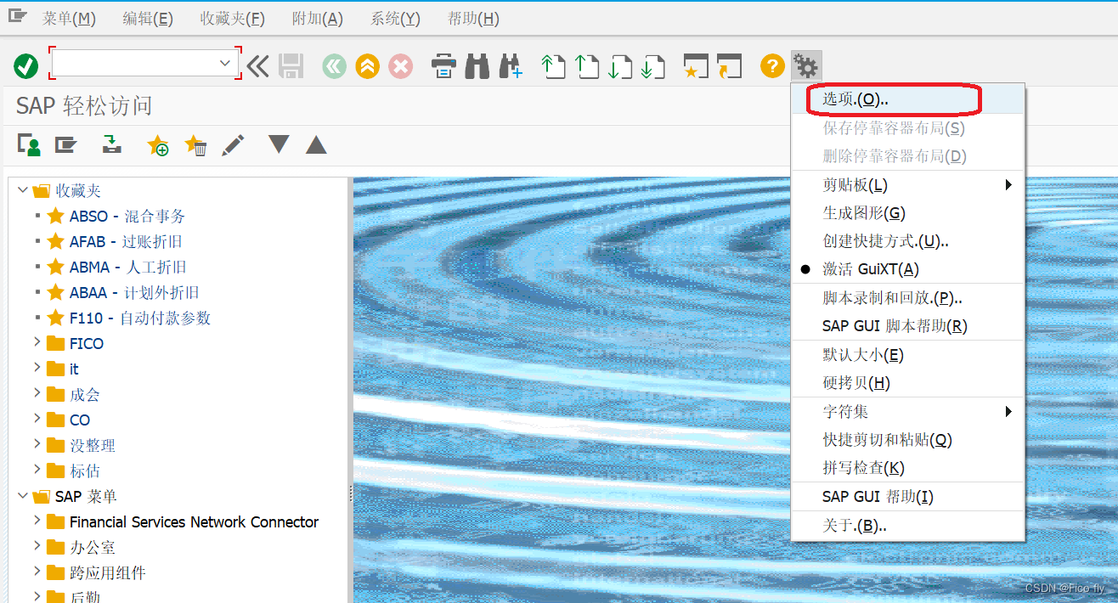Click the orange Exit up-arrow icon

[367, 65]
